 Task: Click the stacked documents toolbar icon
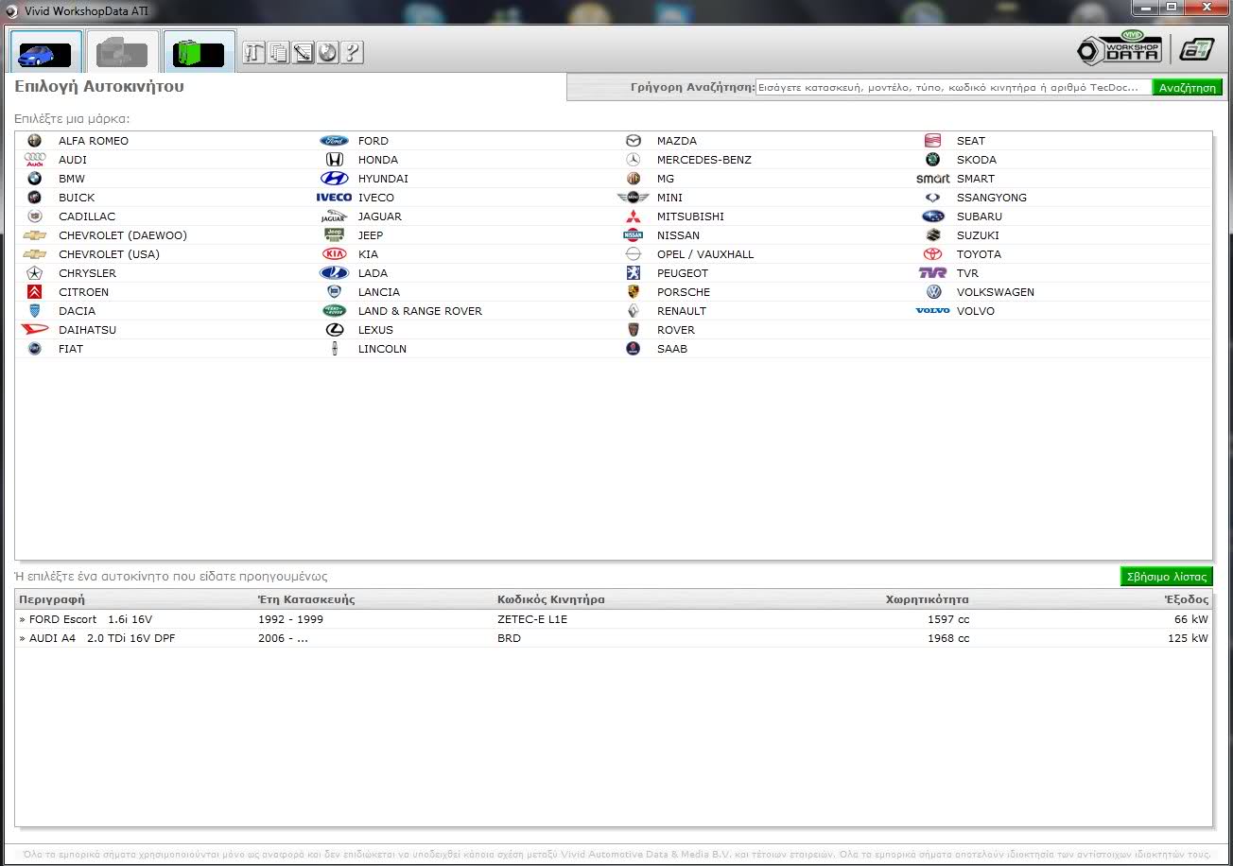[278, 53]
